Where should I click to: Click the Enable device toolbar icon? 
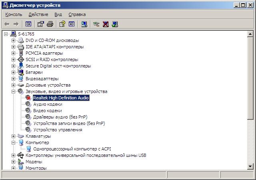coord(115,24)
